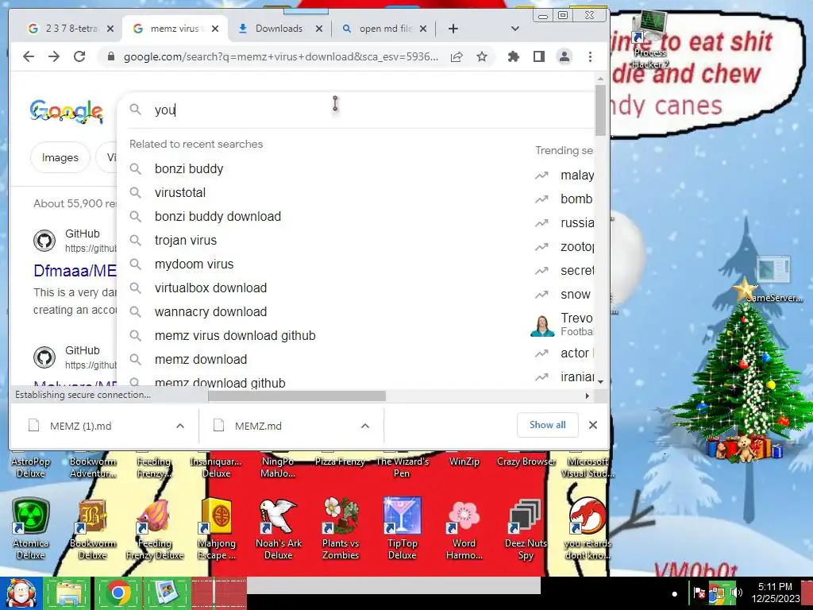
Task: Select the Feeding Frenzy Deluxe desktop icon
Action: point(155,528)
